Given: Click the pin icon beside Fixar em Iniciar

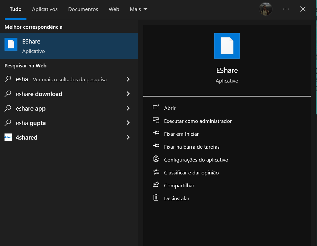Looking at the screenshot, I should click(x=156, y=133).
